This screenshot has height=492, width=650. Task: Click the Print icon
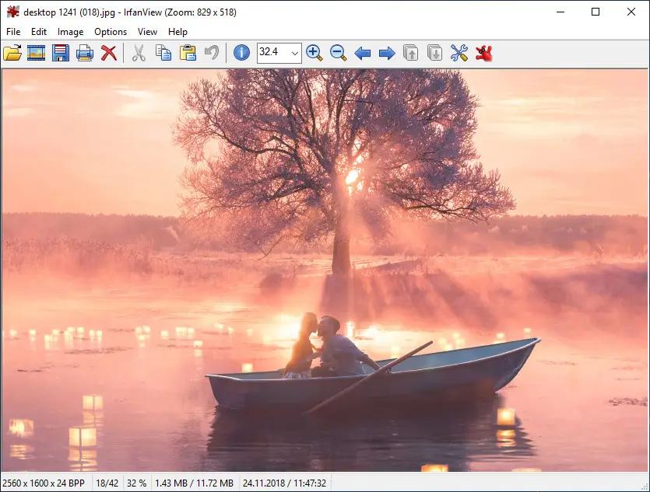(x=85, y=53)
